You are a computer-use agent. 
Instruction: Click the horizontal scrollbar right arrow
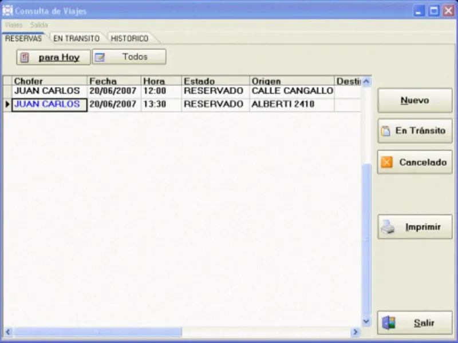pos(356,332)
